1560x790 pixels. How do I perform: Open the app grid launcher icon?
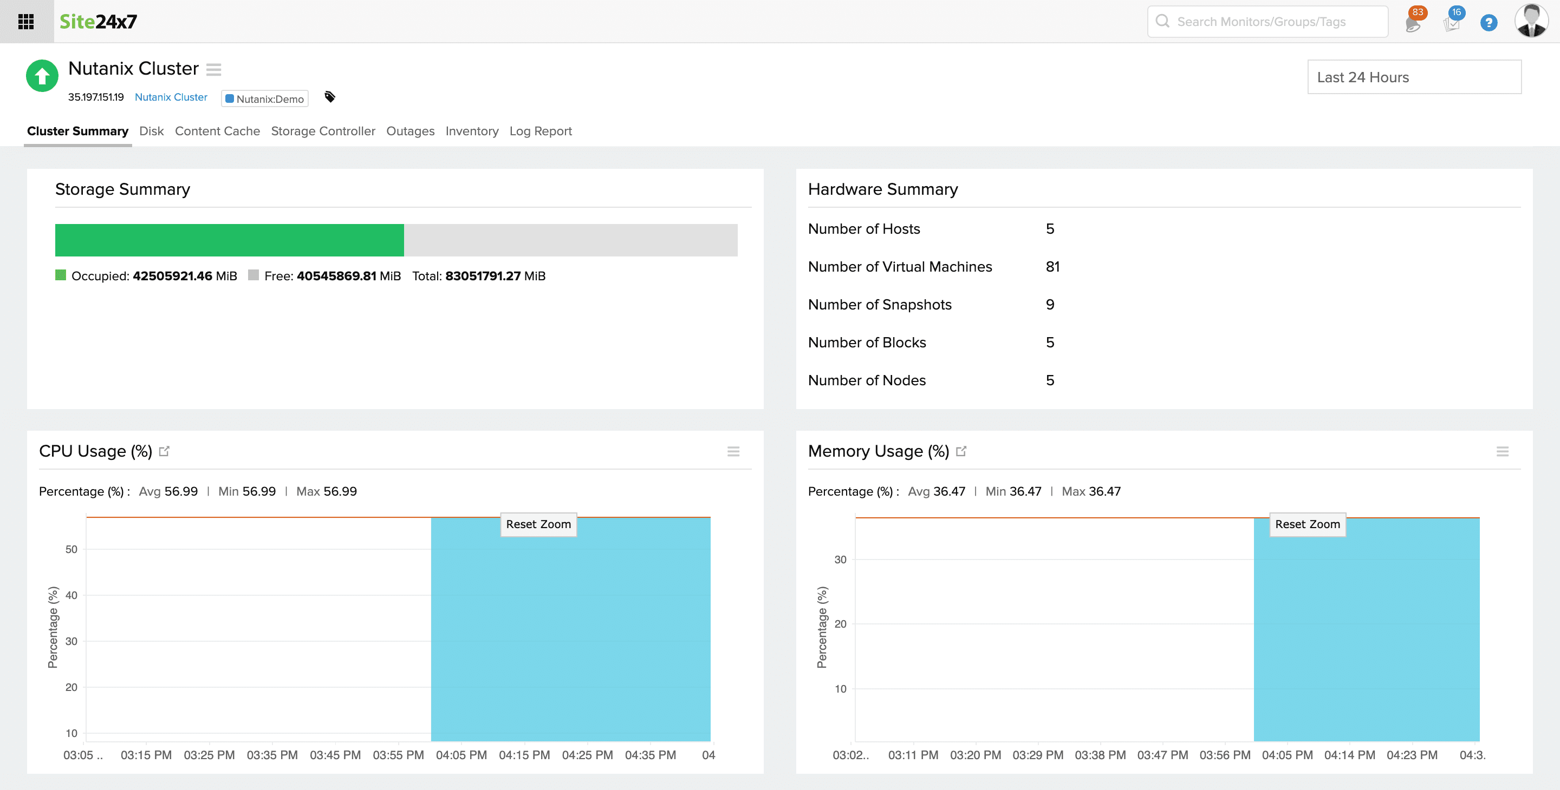pos(25,21)
